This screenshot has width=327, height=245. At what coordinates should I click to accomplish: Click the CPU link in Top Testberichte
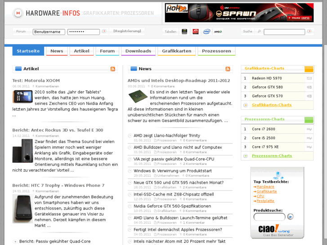pos(260,196)
